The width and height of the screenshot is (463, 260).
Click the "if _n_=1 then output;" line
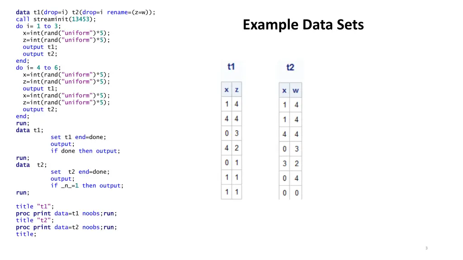click(87, 186)
